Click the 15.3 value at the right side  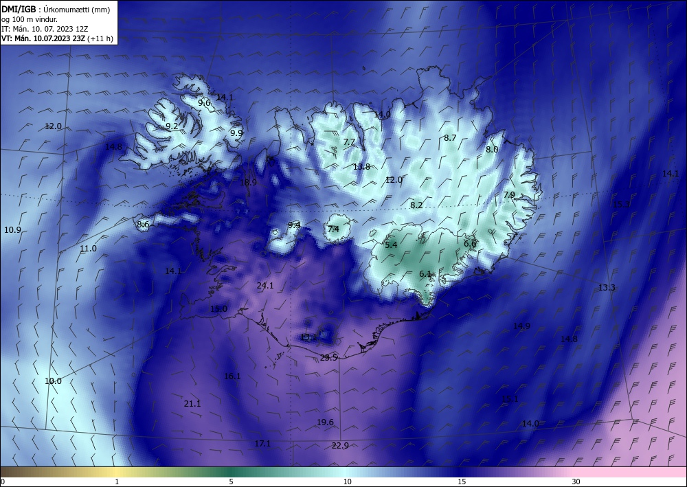(621, 204)
